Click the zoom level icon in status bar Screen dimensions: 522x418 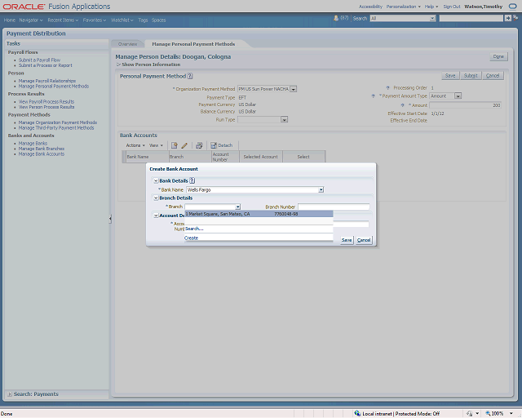[x=488, y=414]
